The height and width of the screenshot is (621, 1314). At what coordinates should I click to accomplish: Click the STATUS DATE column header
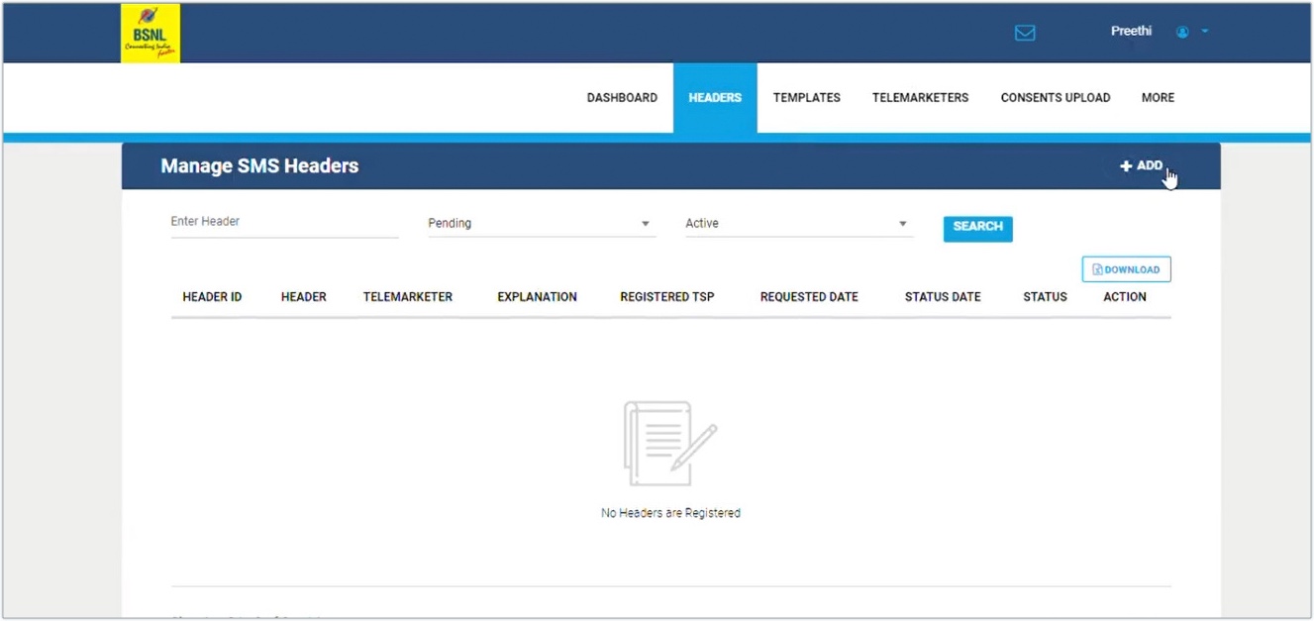pyautogui.click(x=942, y=296)
